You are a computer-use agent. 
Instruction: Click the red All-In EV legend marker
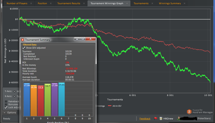(110, 106)
